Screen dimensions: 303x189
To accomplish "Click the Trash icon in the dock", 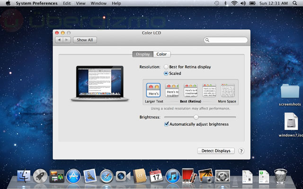I will click(x=281, y=176).
